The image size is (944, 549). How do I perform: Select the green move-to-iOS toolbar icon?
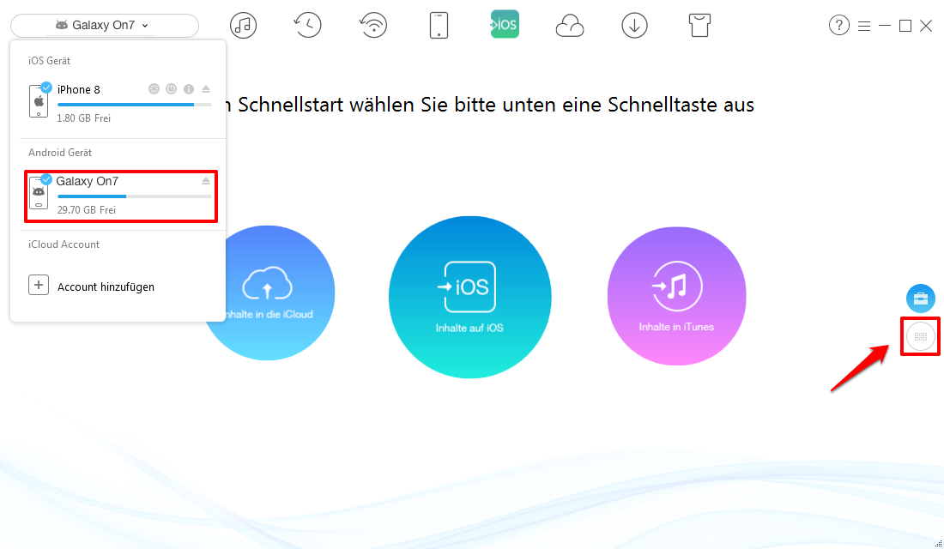coord(505,25)
